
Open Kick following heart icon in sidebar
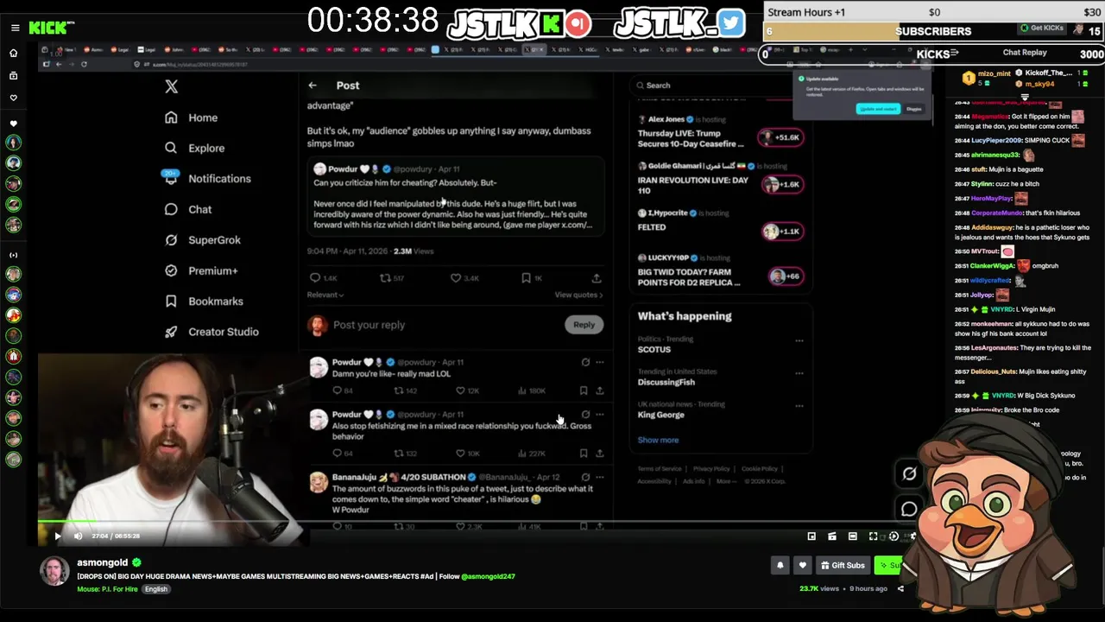14,98
